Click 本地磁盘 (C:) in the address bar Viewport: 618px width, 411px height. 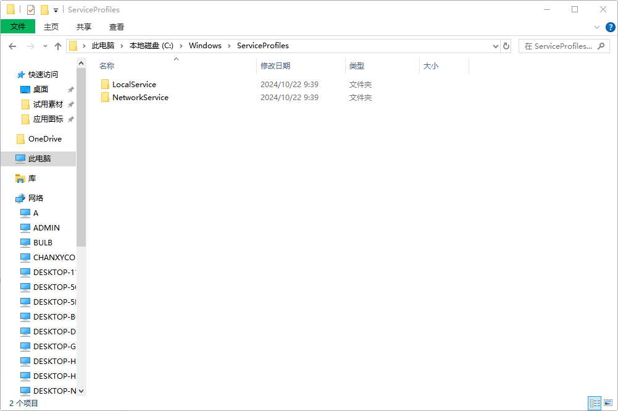(151, 46)
